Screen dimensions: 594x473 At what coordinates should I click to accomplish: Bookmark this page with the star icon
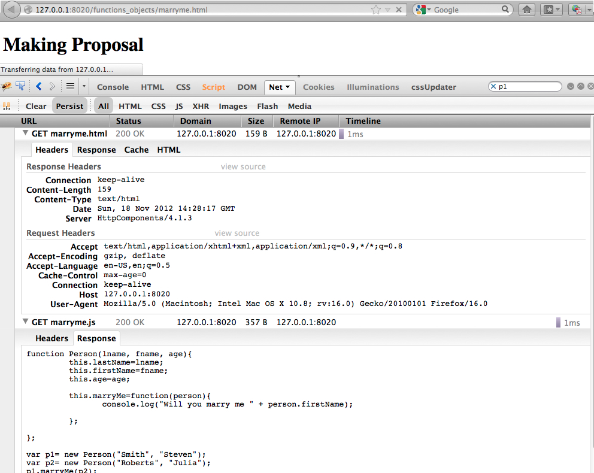point(375,10)
